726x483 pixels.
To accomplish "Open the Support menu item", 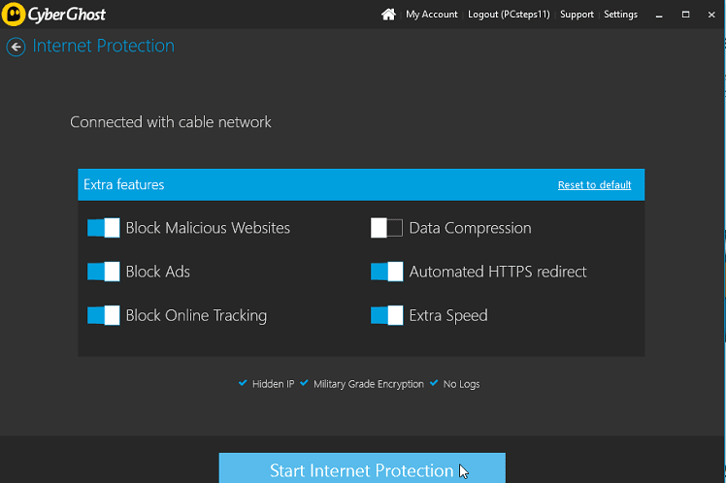I will 577,15.
